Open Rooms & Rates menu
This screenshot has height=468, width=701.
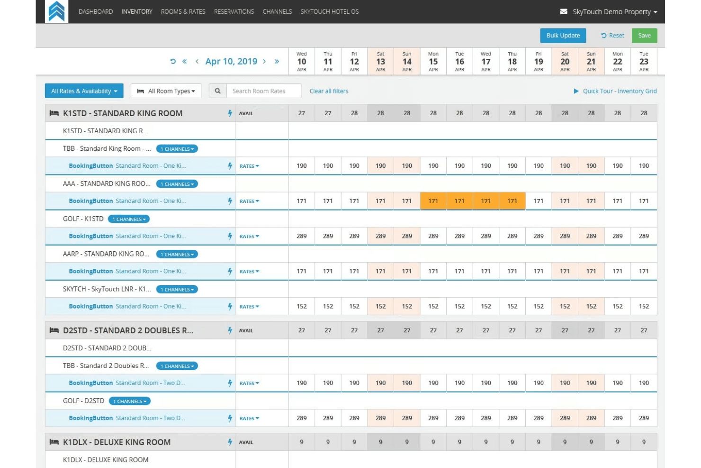point(183,11)
